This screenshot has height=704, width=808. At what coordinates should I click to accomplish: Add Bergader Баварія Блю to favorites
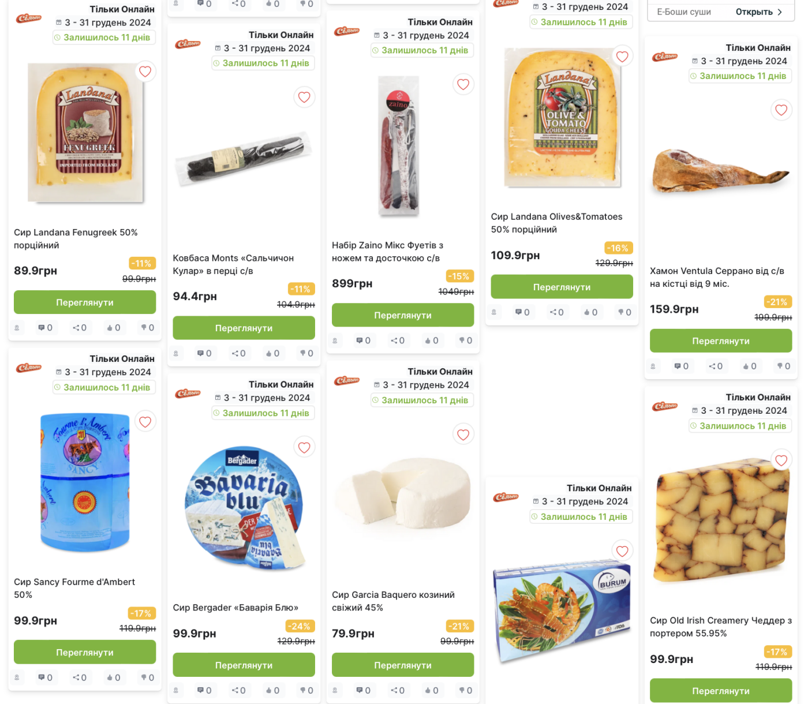click(304, 447)
